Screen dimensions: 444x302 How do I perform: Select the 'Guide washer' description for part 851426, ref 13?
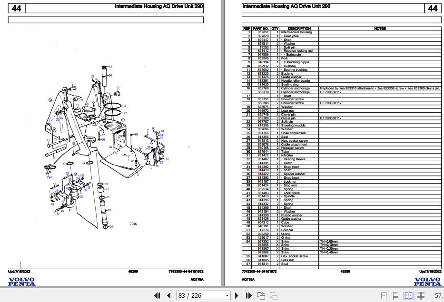point(291,77)
